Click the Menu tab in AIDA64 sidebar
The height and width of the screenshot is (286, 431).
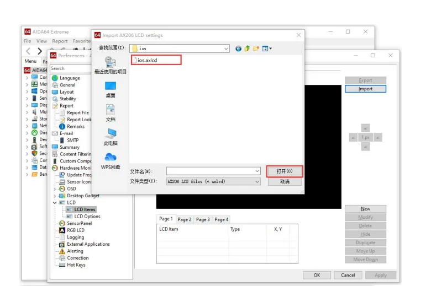[30, 61]
